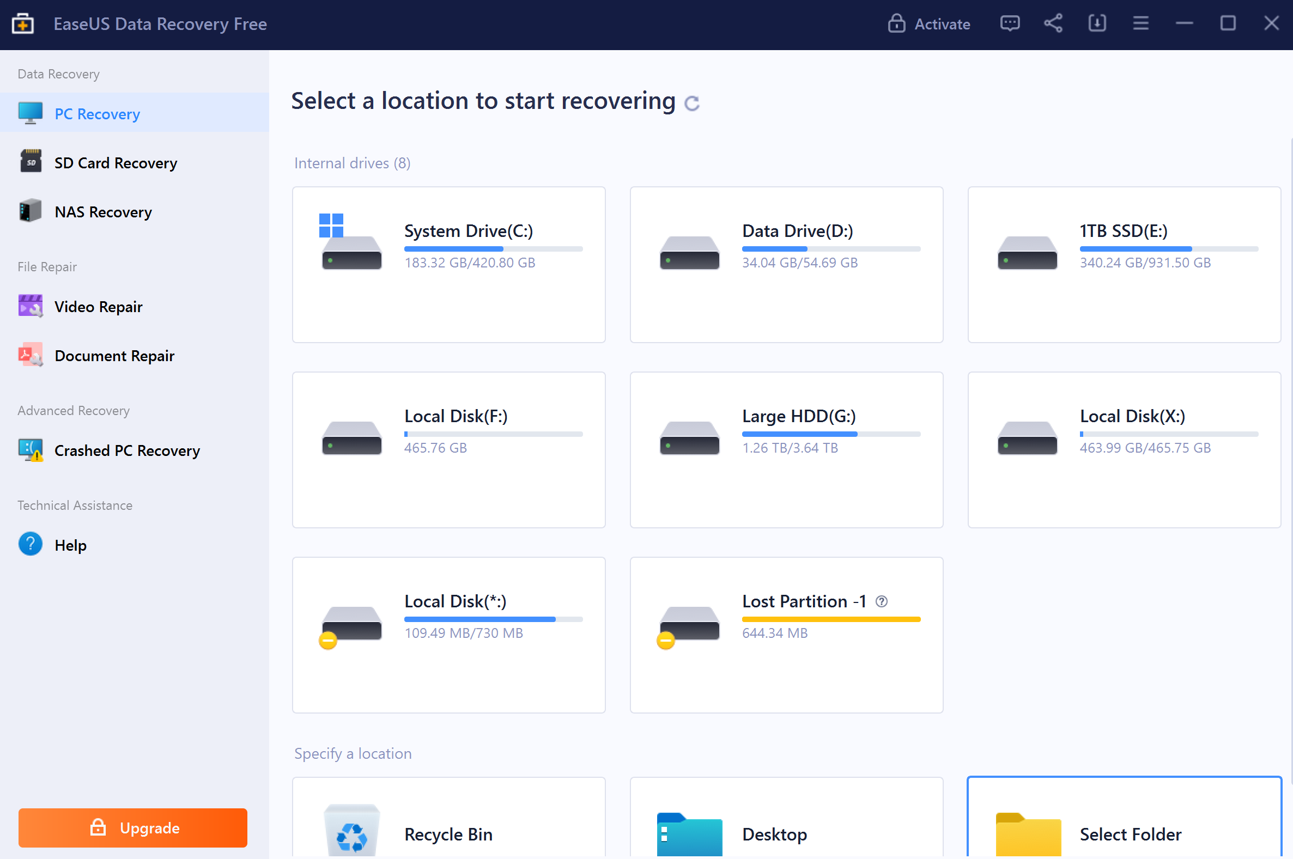Open Crashed PC Recovery

pyautogui.click(x=126, y=450)
